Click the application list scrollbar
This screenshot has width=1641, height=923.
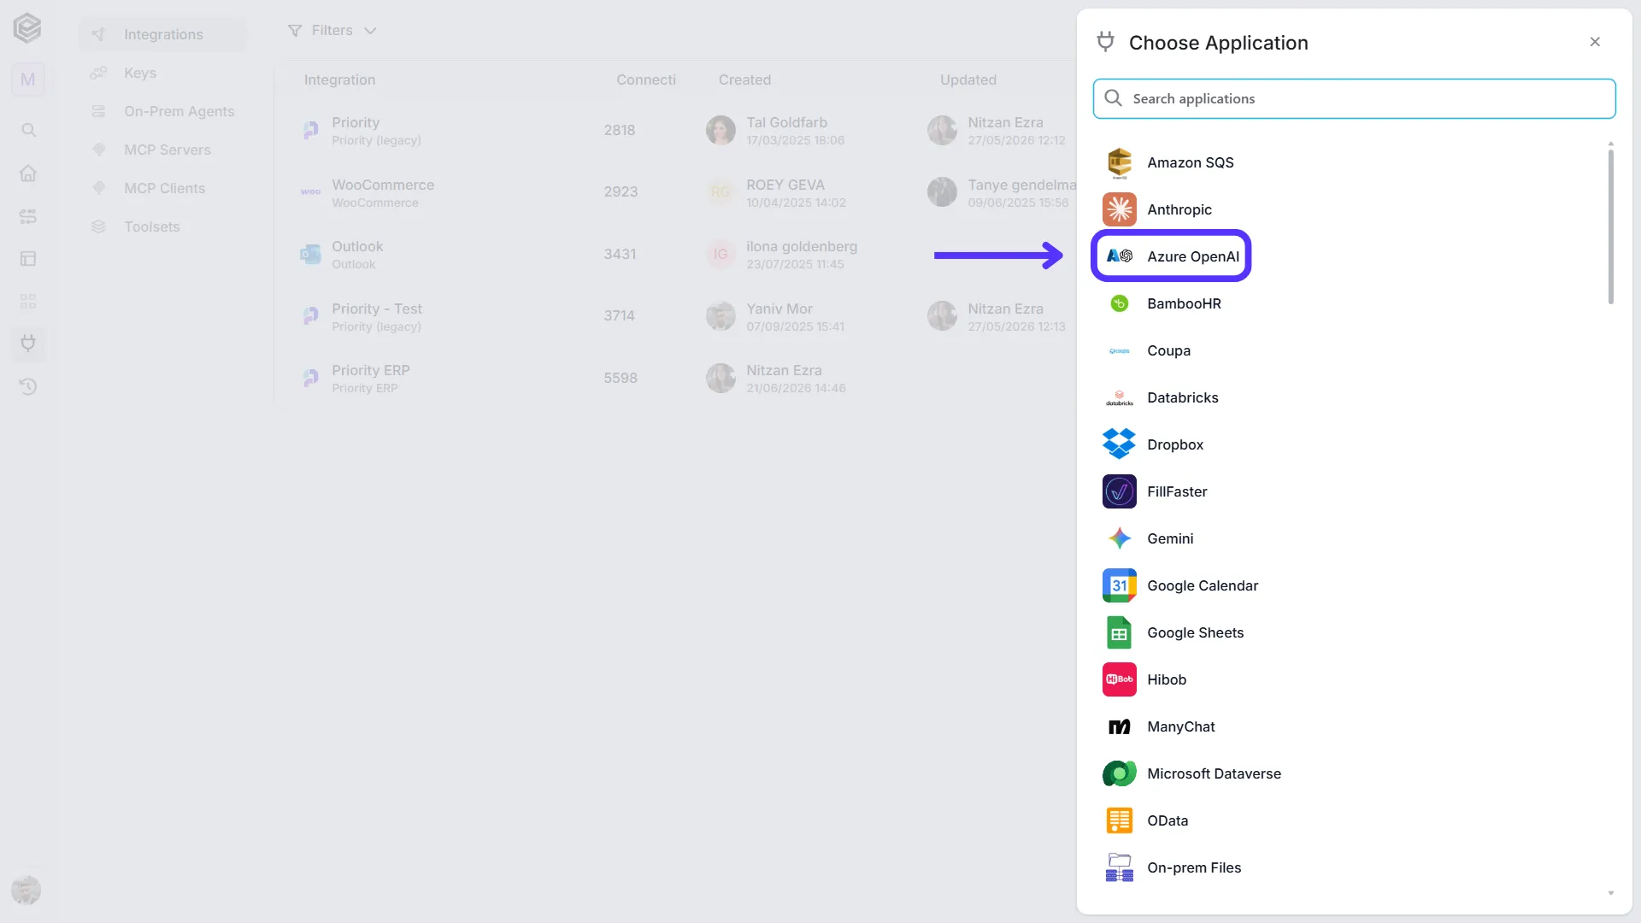click(x=1610, y=226)
